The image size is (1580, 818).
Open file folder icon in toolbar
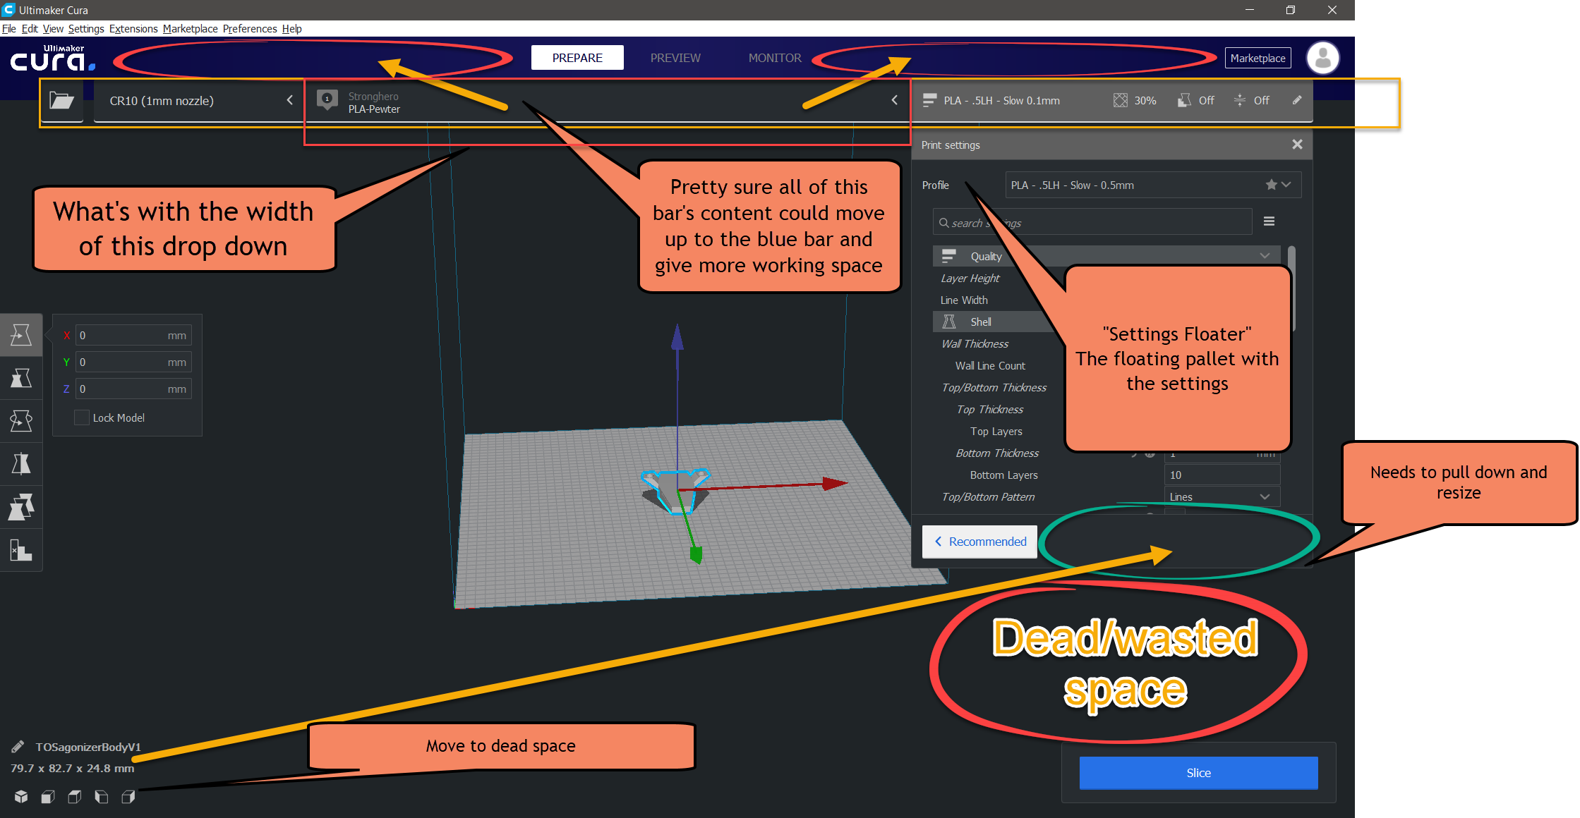pyautogui.click(x=61, y=101)
